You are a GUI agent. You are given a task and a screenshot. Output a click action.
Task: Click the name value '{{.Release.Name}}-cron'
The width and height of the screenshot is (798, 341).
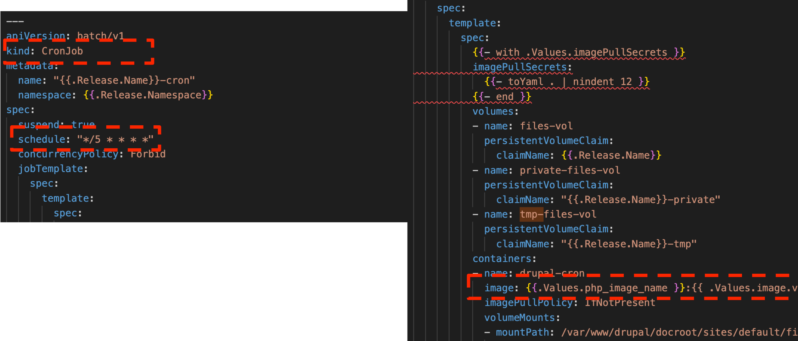(x=124, y=80)
